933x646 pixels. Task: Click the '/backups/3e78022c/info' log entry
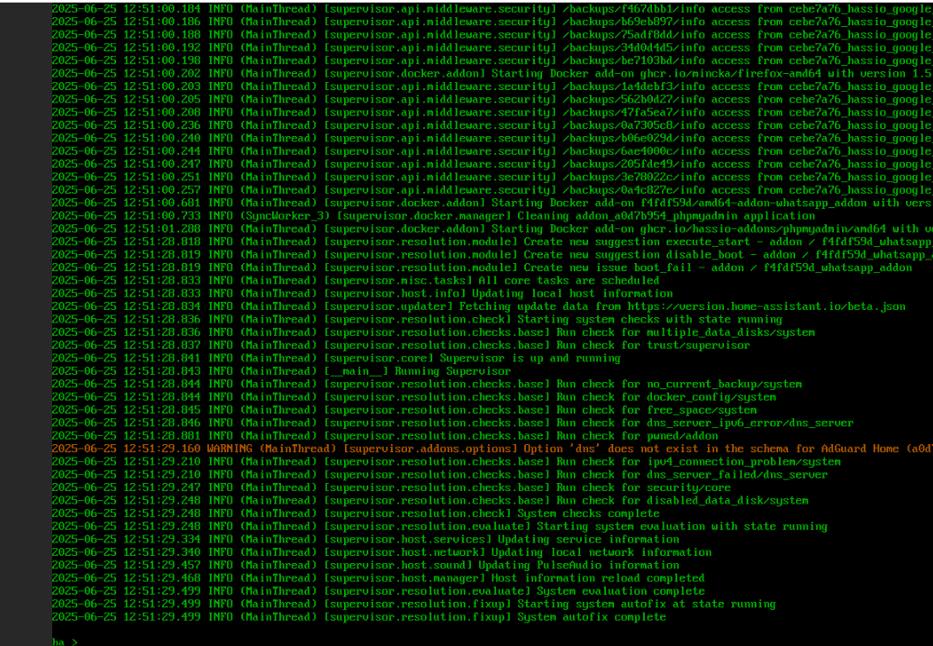(492, 177)
